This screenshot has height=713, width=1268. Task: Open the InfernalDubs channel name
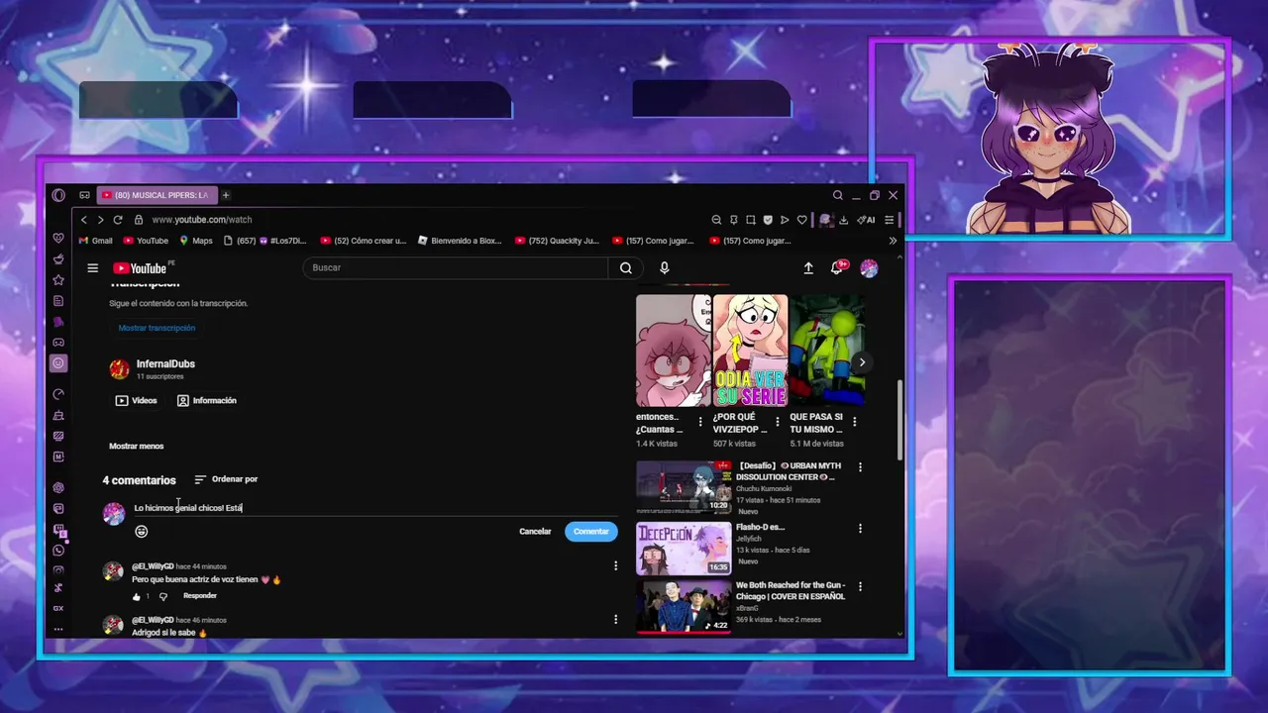pyautogui.click(x=165, y=364)
